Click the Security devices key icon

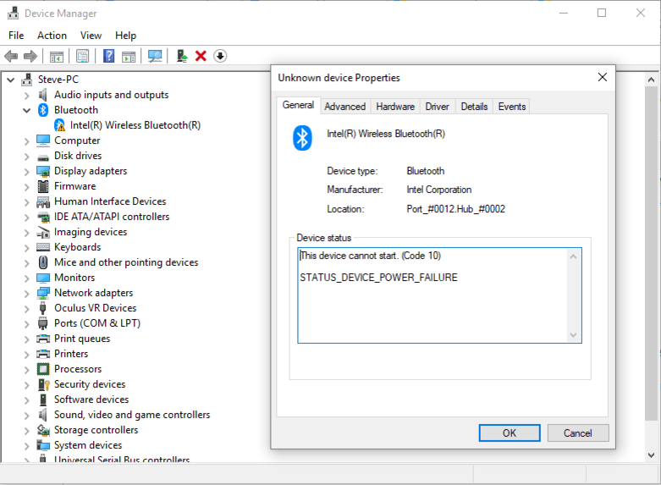click(x=43, y=384)
